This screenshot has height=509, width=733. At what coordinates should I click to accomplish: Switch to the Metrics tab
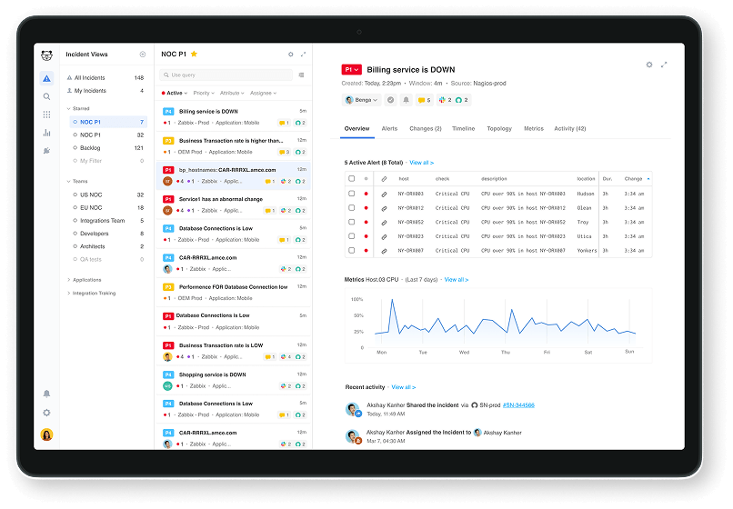[x=534, y=128]
